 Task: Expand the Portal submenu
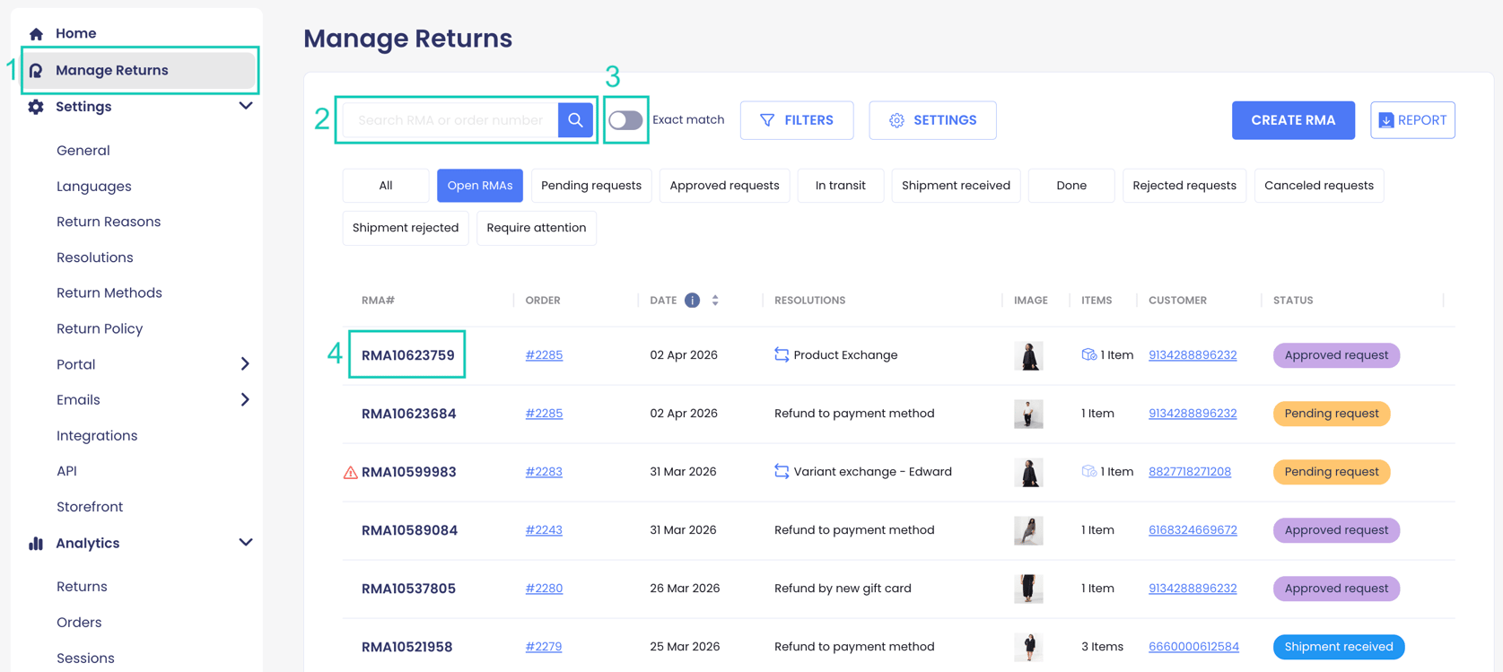(245, 364)
